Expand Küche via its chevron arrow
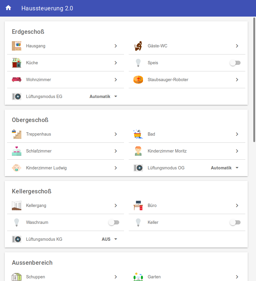The height and width of the screenshot is (281, 256). (116, 63)
